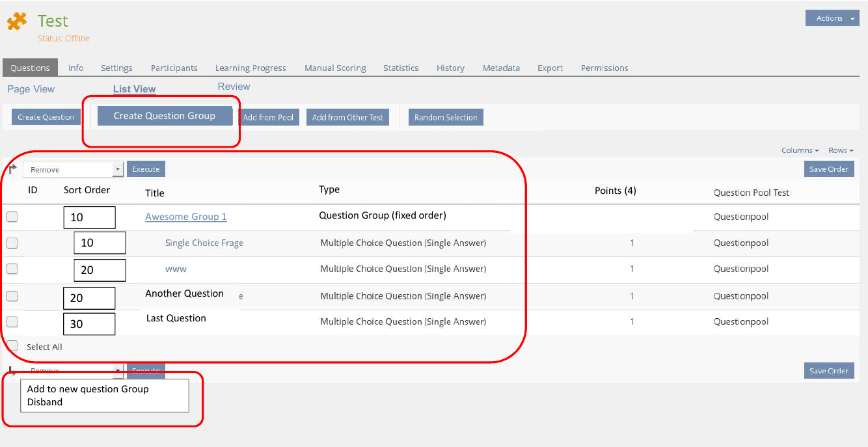Viewport: 868px width, 447px height.
Task: Expand the top Remove action dropdown
Action: click(x=118, y=169)
